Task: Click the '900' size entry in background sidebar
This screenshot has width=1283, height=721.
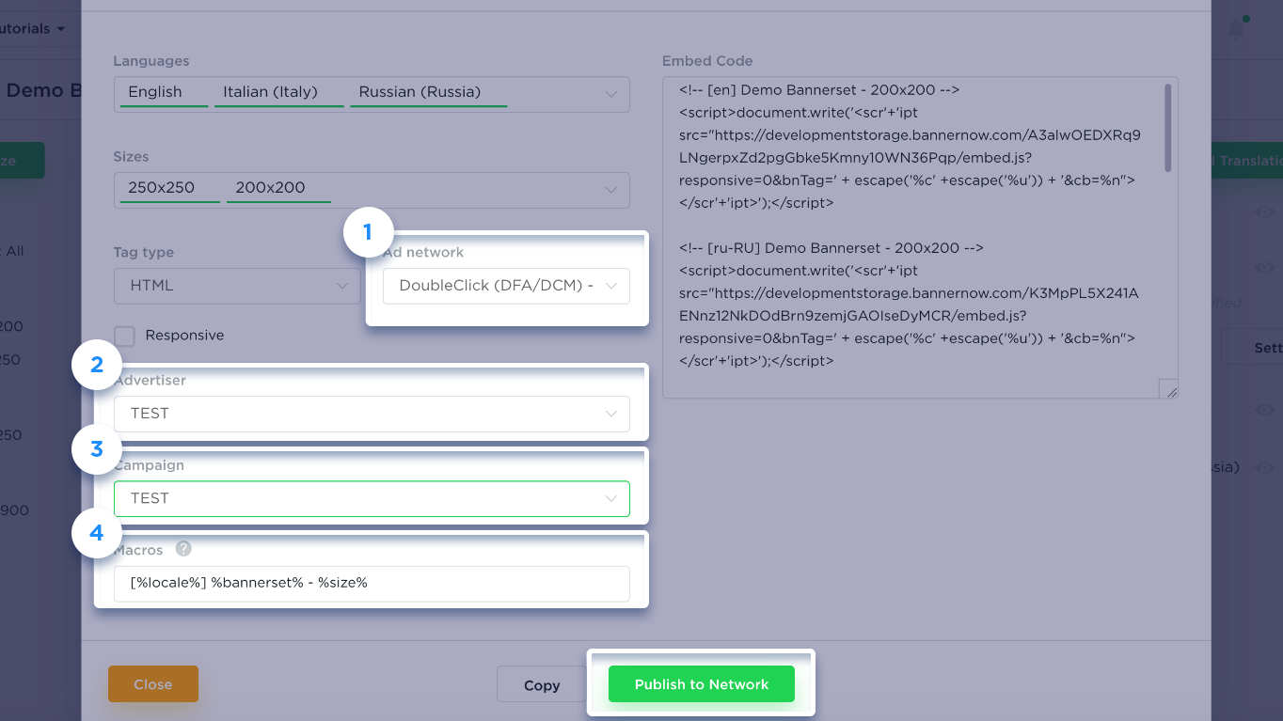Action: pos(14,510)
